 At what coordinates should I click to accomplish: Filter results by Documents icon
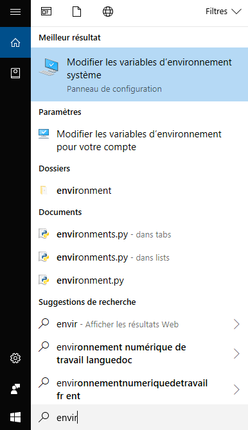[76, 12]
